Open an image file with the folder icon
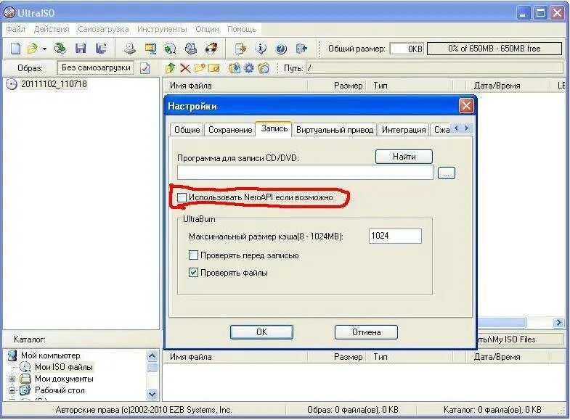Screen dimensions: 570x420 [33, 49]
